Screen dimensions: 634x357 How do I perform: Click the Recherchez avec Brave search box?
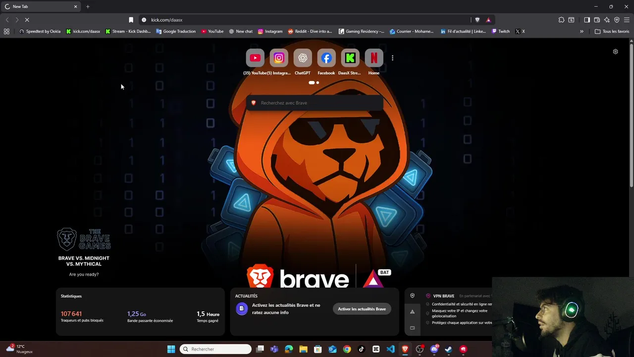[315, 103]
